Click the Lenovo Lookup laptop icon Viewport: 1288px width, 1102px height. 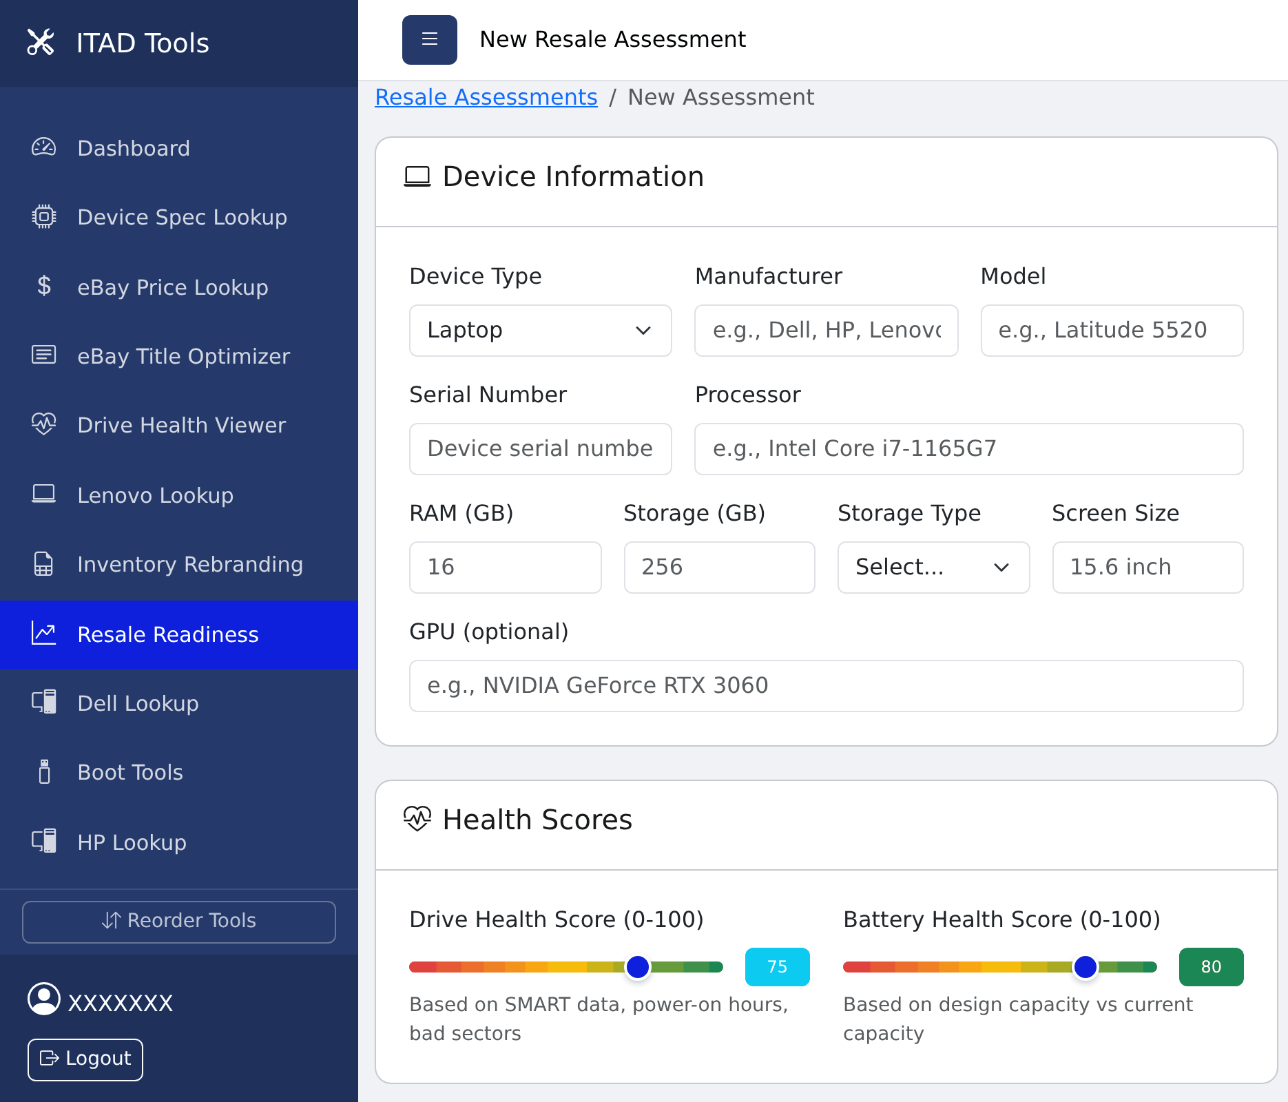[x=44, y=494]
